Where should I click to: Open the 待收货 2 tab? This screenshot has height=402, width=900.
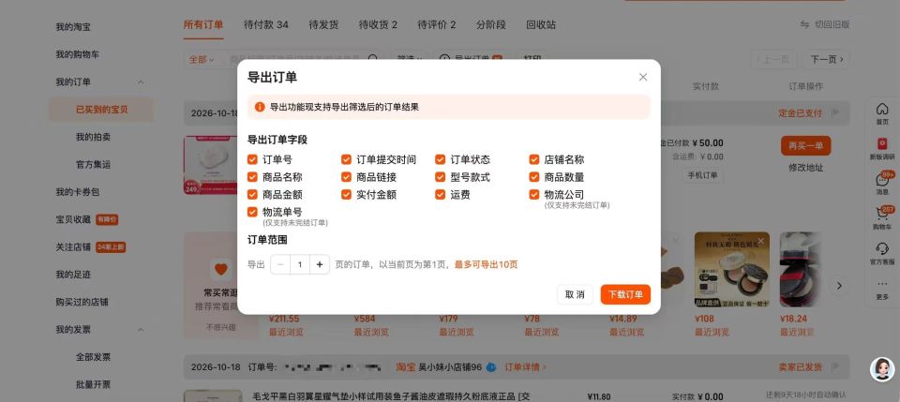pos(378,24)
